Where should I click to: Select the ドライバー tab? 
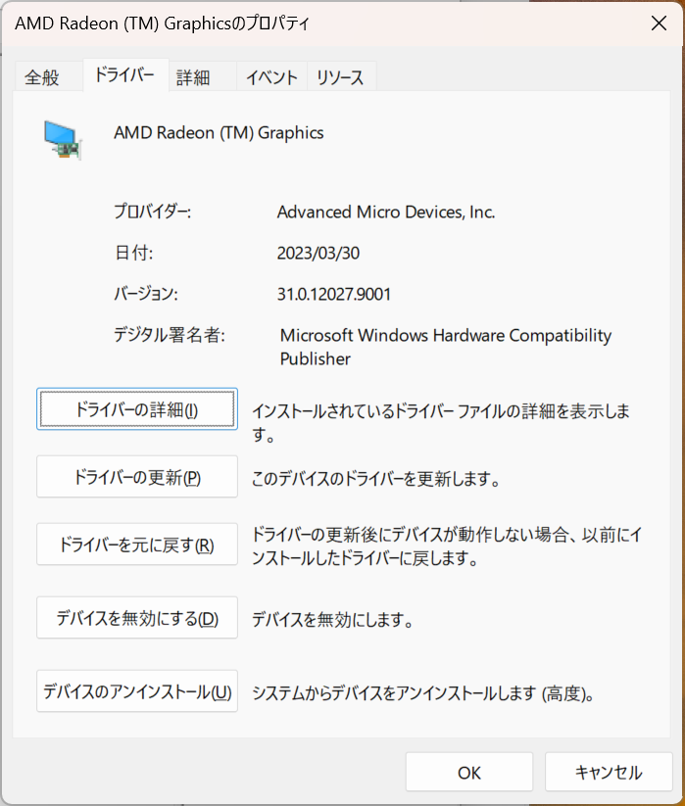click(x=124, y=76)
